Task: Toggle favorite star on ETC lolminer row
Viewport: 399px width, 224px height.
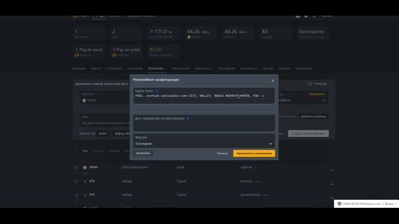Action: [77, 181]
